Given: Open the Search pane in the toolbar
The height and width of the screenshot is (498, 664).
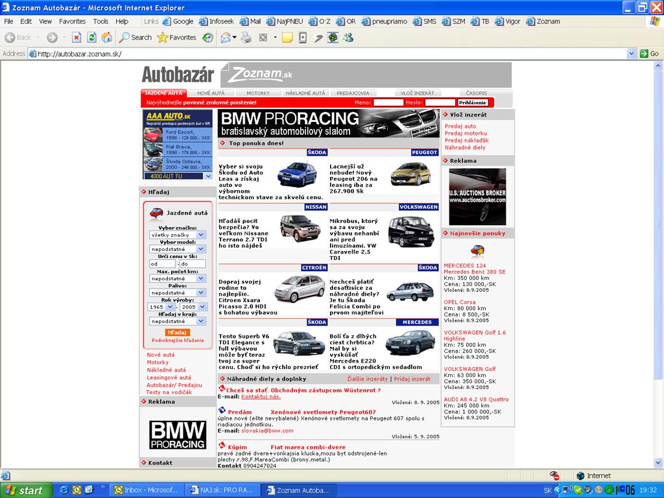Looking at the screenshot, I should [135, 38].
